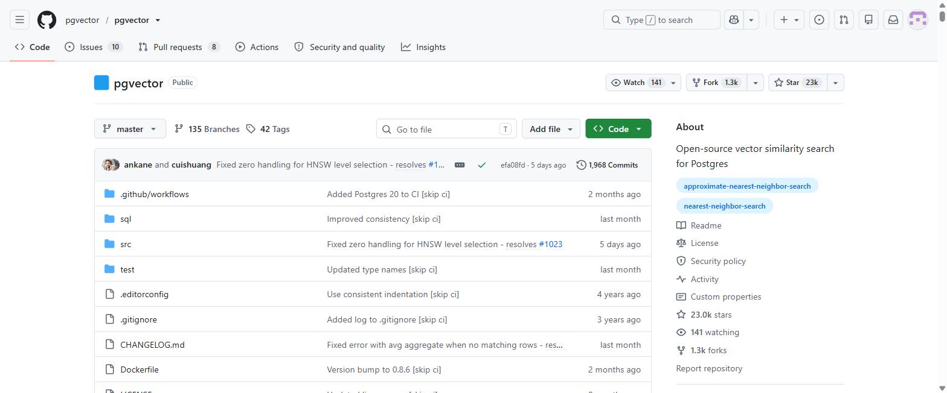Open the repositories icon in header

pyautogui.click(x=868, y=20)
